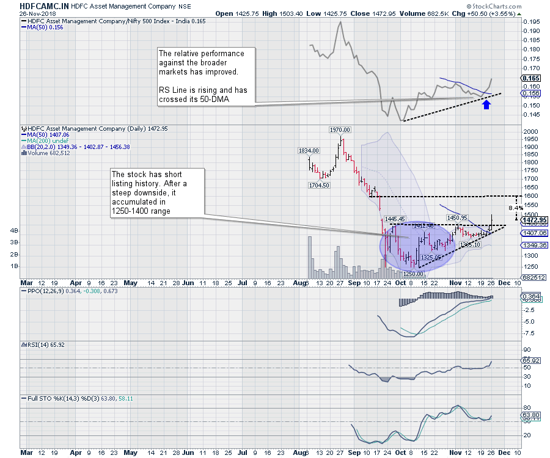
Task: Click the MA(50) 1407.06 price legend
Action: [x=45, y=135]
